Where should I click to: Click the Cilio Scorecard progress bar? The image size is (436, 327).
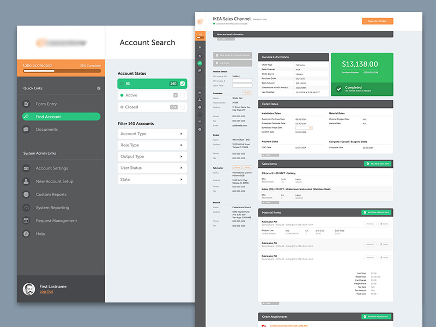coord(62,71)
